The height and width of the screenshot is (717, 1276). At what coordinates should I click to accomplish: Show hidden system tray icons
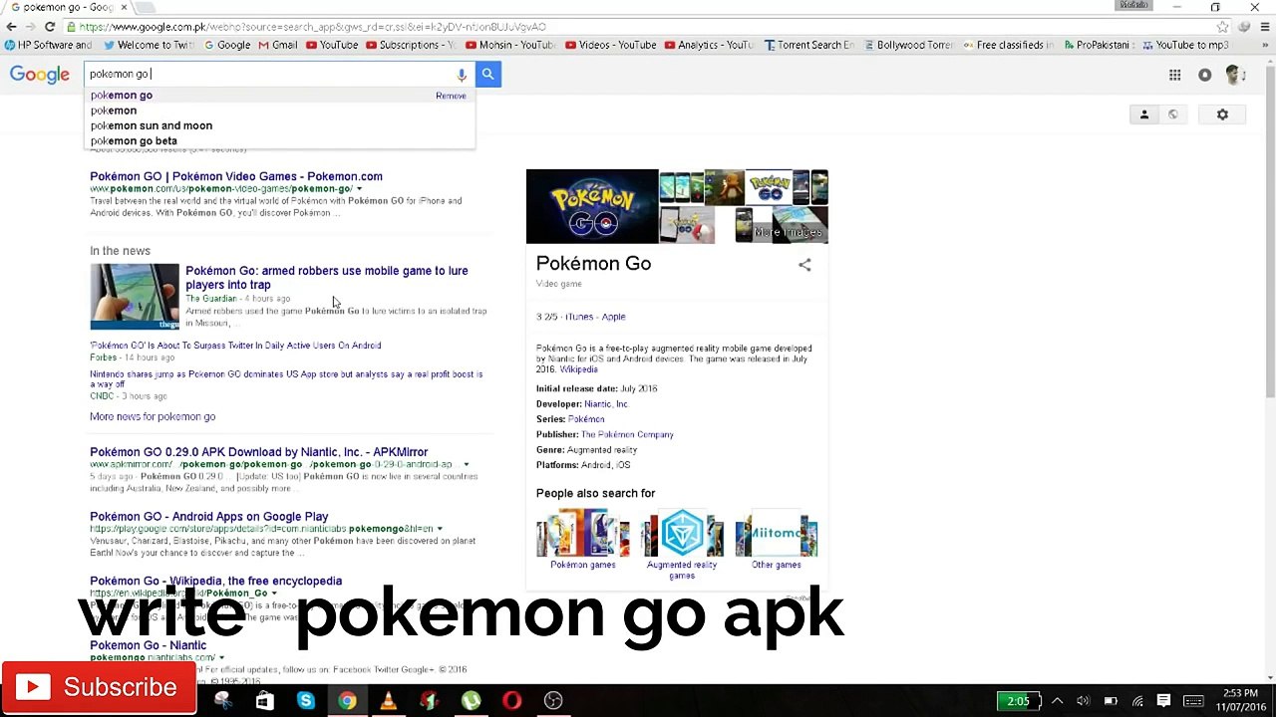tap(1058, 701)
